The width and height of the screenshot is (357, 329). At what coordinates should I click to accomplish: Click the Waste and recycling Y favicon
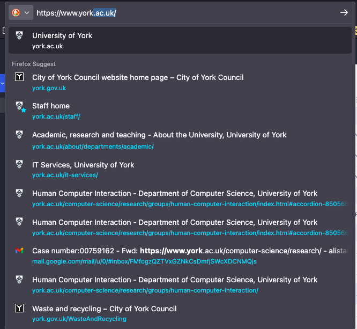point(20,308)
